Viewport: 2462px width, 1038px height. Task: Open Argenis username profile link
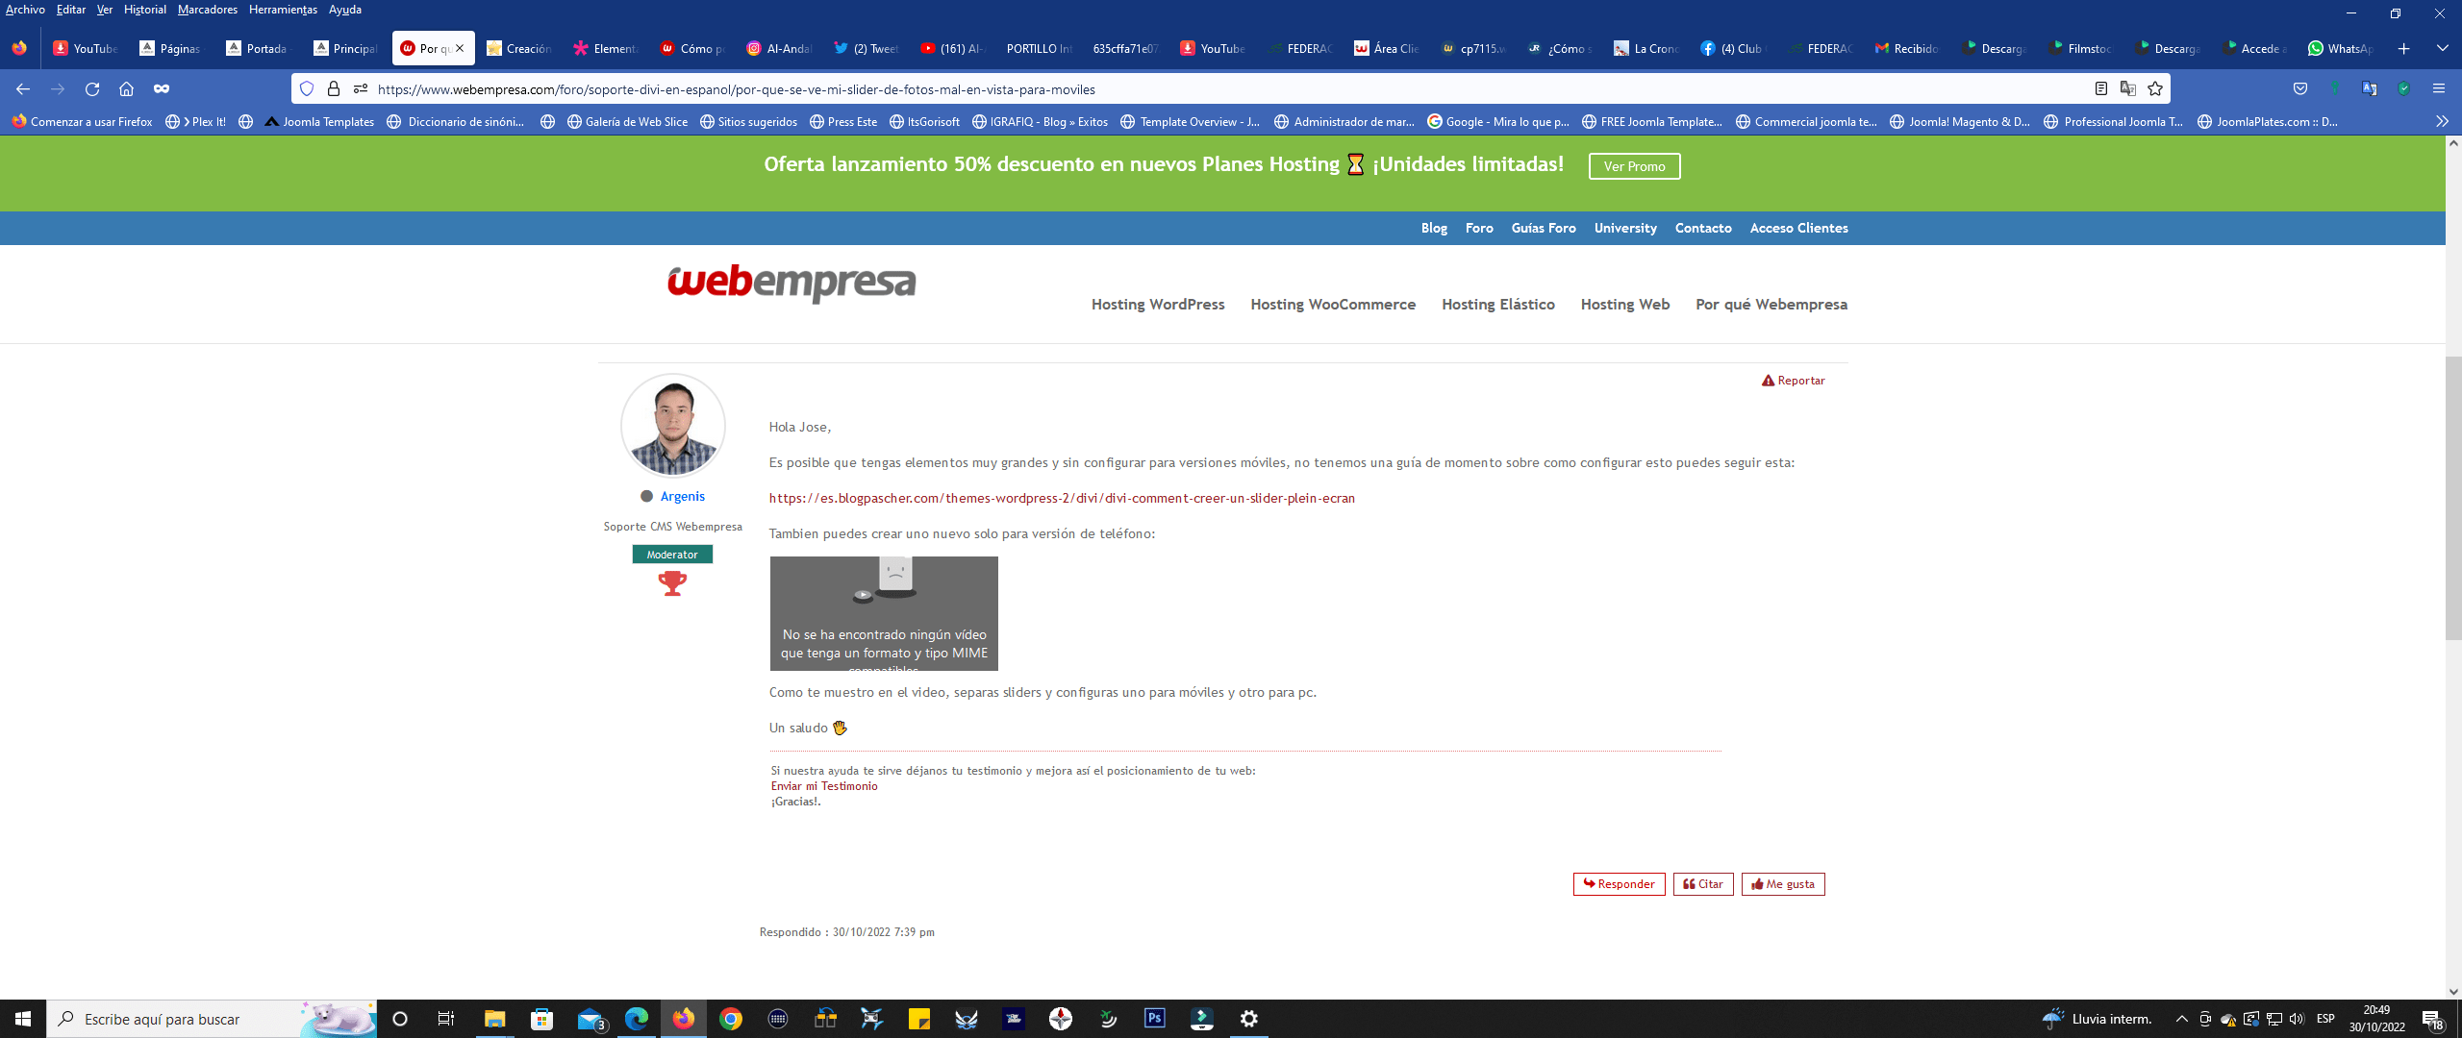(x=682, y=496)
